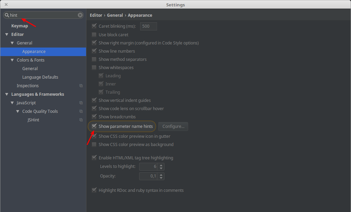Select JSHint settings page

[x=33, y=120]
